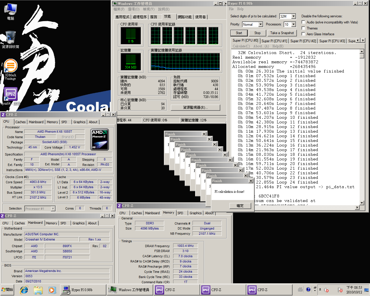Click the CPU-Z Memory window title icon
The image size is (370, 296).
pyautogui.click(x=119, y=206)
